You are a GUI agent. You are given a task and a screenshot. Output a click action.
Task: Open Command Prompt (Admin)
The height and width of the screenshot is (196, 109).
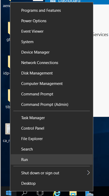click(52, 104)
